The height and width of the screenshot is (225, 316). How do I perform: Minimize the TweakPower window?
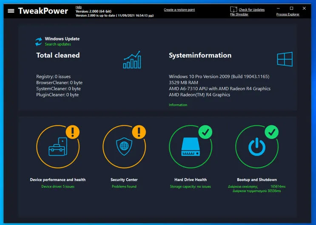pos(278,8)
